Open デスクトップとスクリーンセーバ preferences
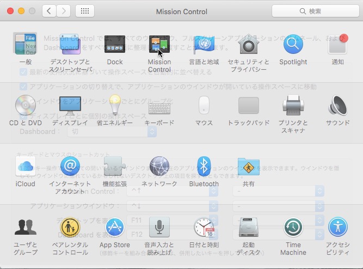 pyautogui.click(x=70, y=44)
